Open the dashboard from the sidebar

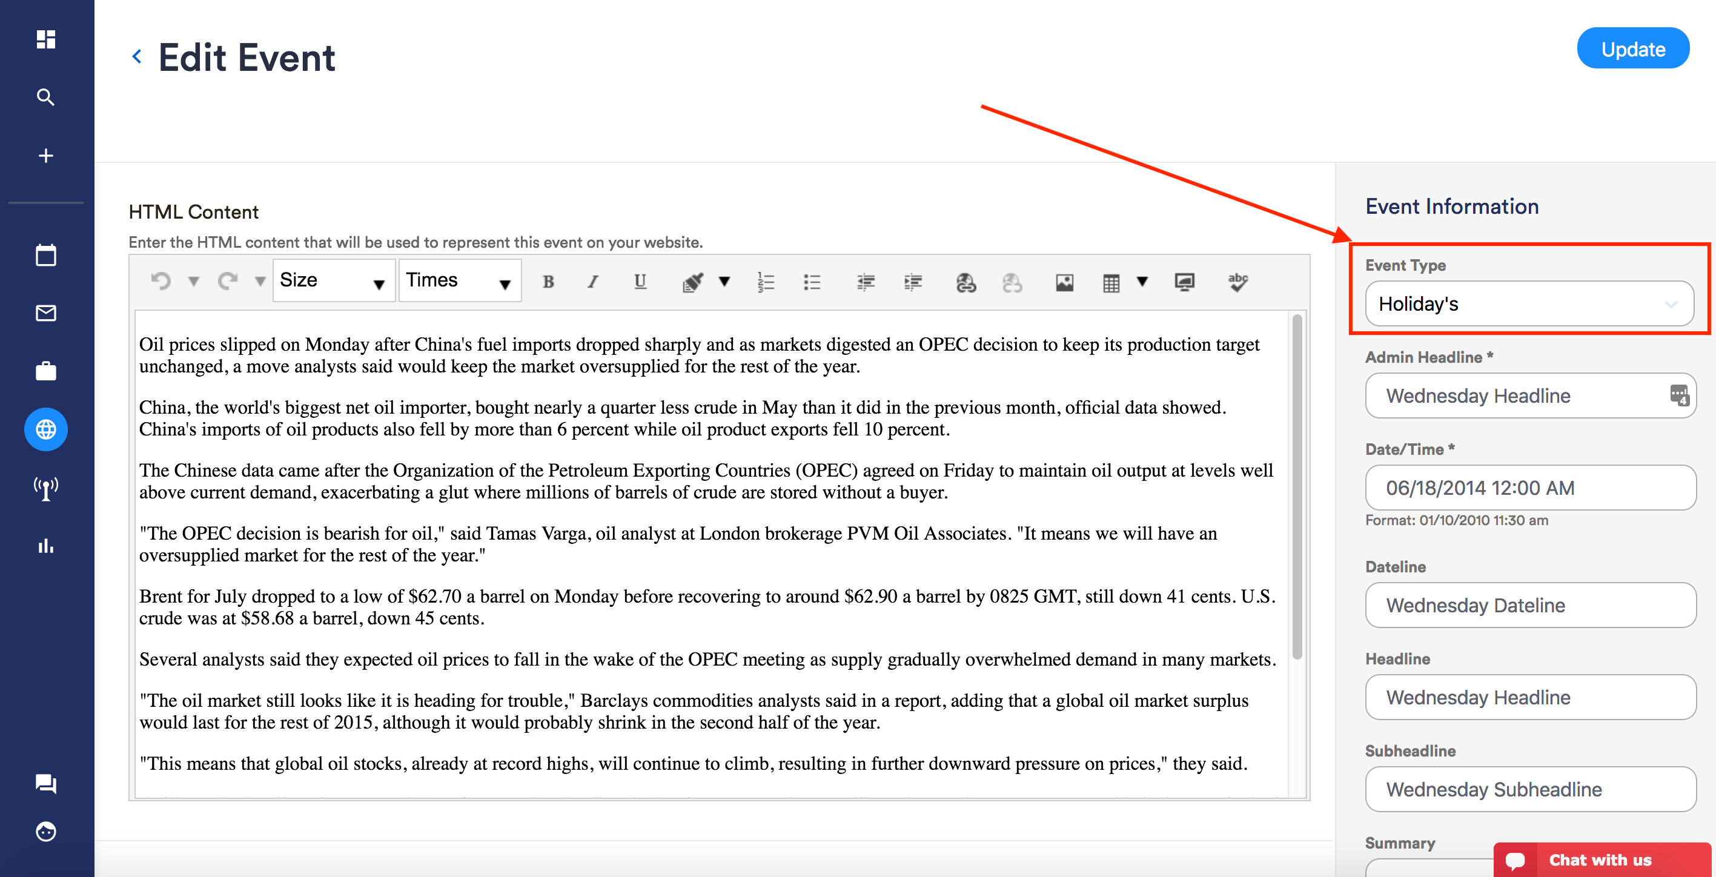click(45, 39)
